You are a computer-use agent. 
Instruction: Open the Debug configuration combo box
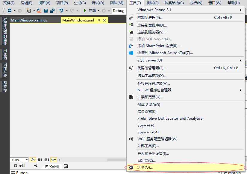tap(119, 11)
